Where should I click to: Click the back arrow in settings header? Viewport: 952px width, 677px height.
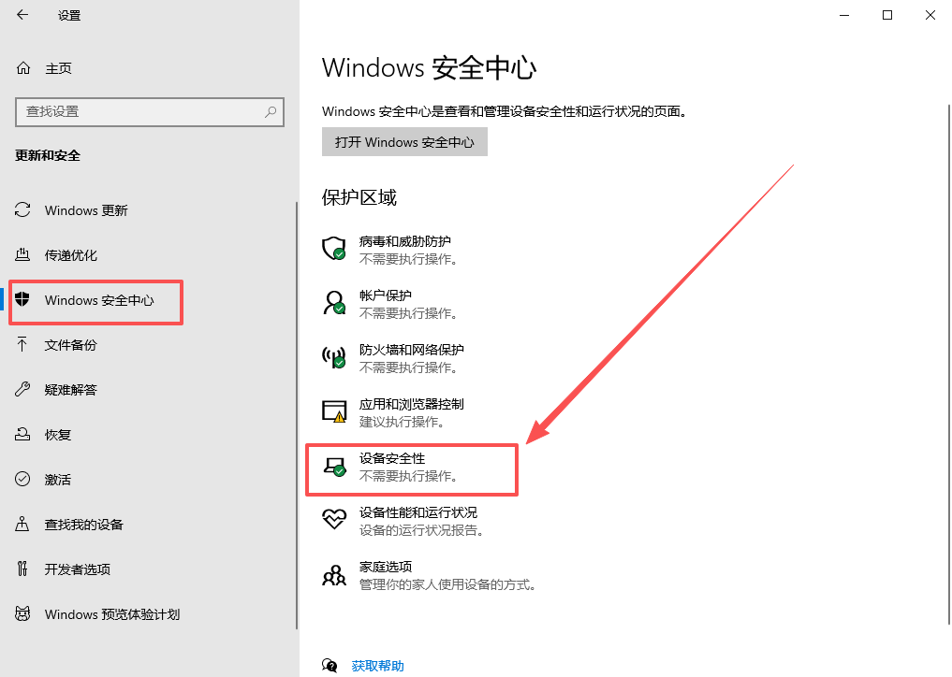tap(22, 15)
